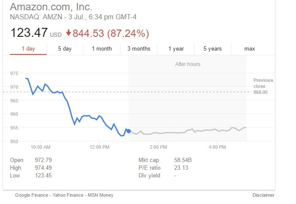This screenshot has height=204, width=296.
Task: Switch to the 5 years range
Action: pos(213,49)
